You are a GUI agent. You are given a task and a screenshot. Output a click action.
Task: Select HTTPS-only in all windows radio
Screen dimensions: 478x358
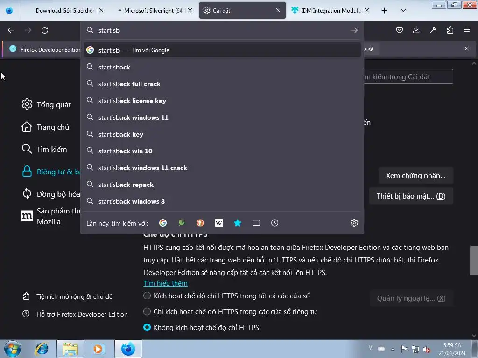[147, 296]
